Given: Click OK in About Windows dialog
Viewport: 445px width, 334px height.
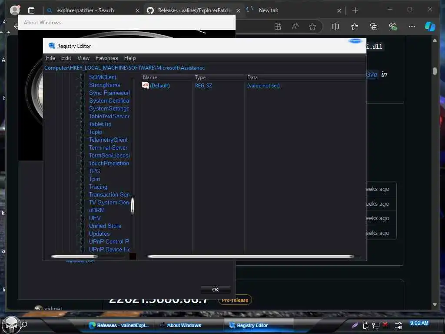Looking at the screenshot, I should point(216,290).
